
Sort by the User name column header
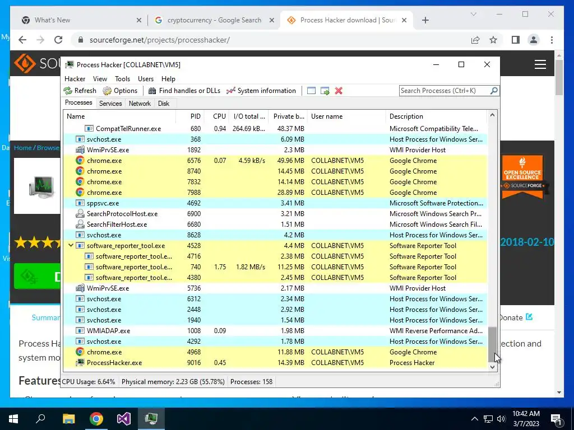click(346, 116)
